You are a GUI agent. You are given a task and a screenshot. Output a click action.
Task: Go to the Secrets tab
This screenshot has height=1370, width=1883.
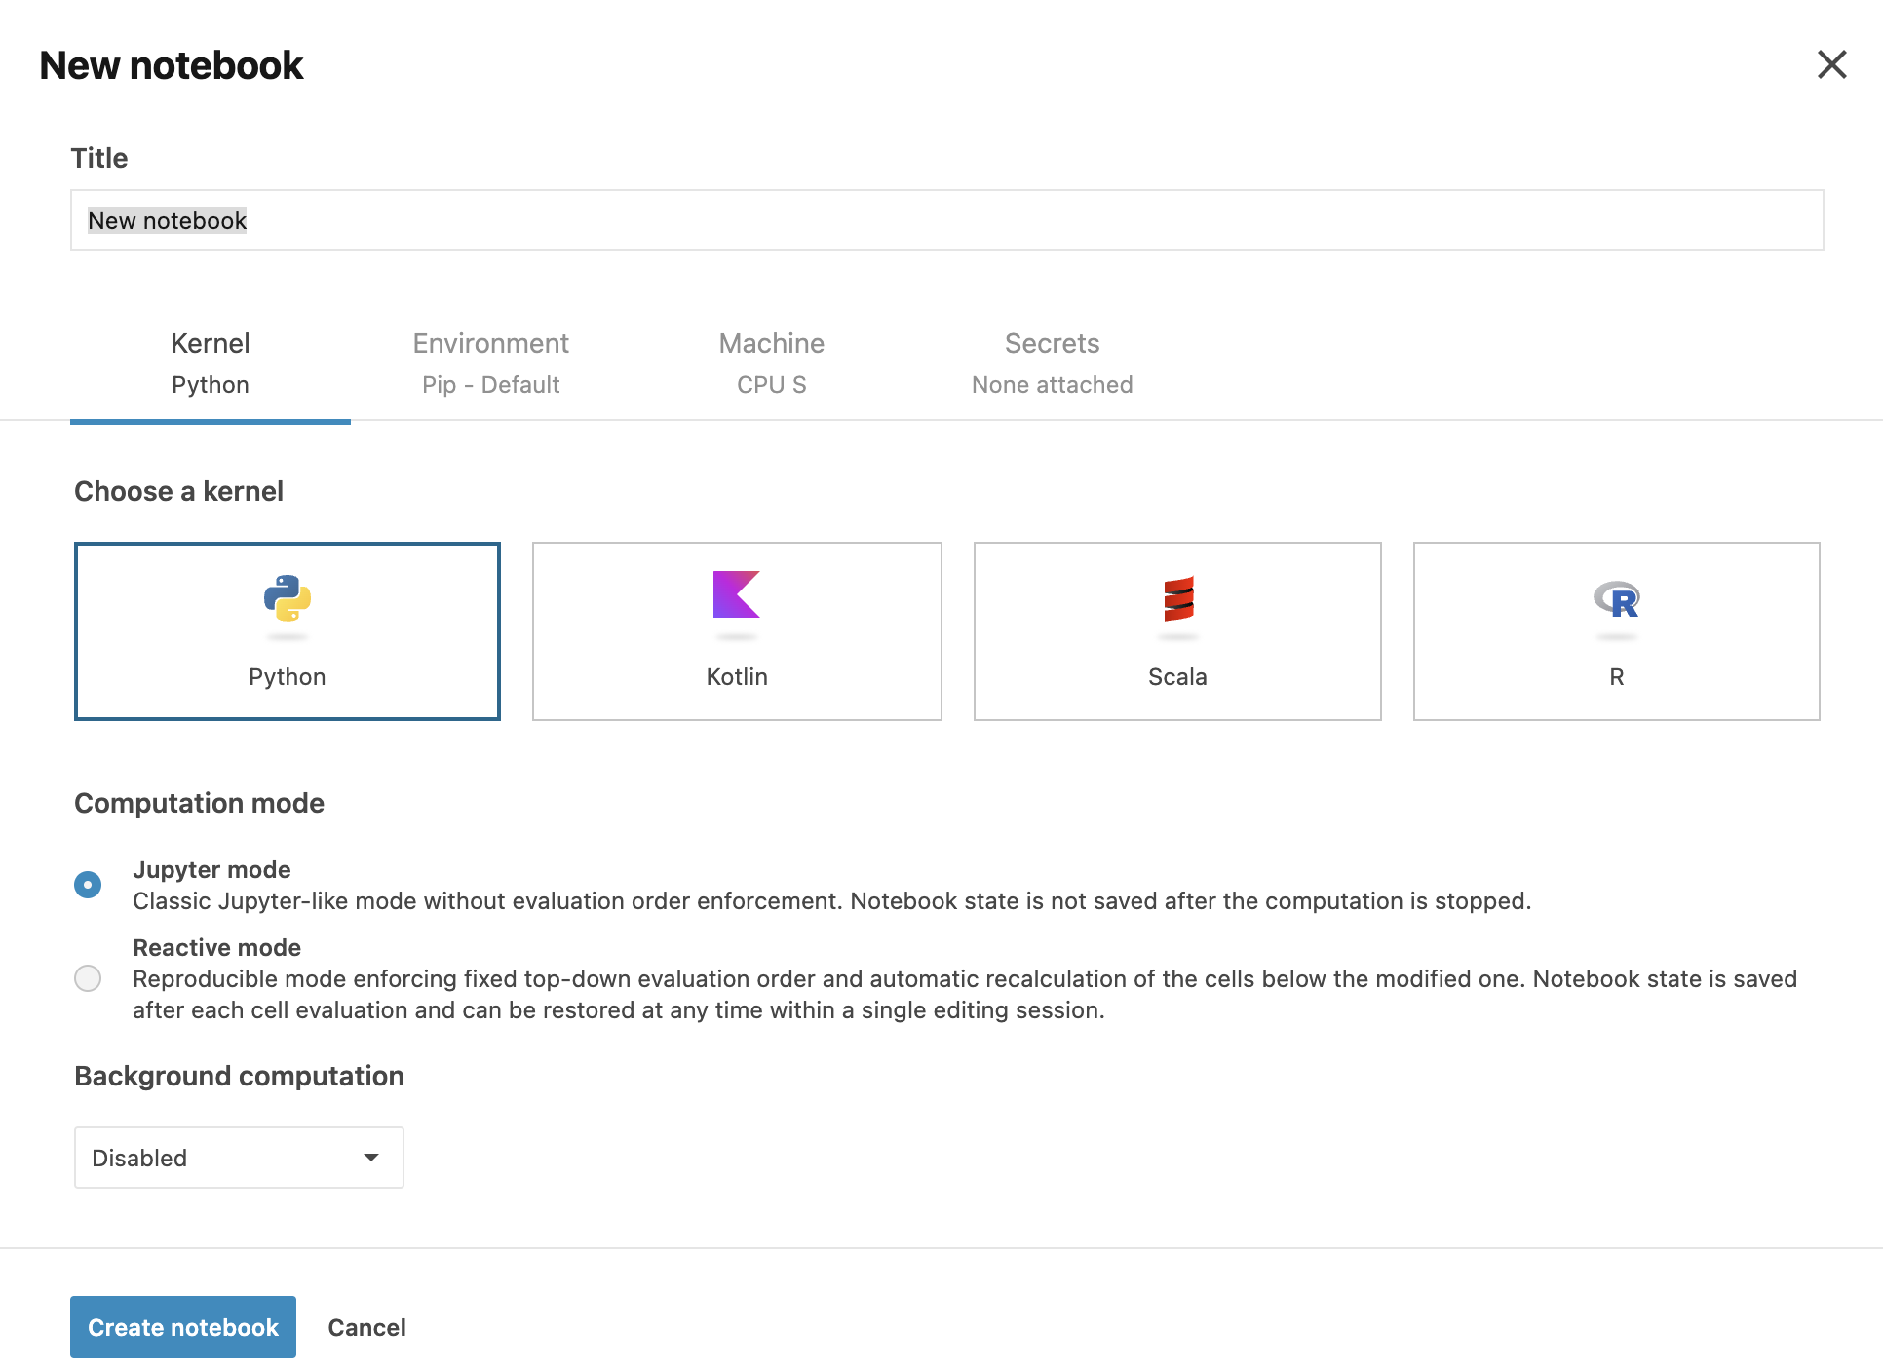pyautogui.click(x=1052, y=363)
